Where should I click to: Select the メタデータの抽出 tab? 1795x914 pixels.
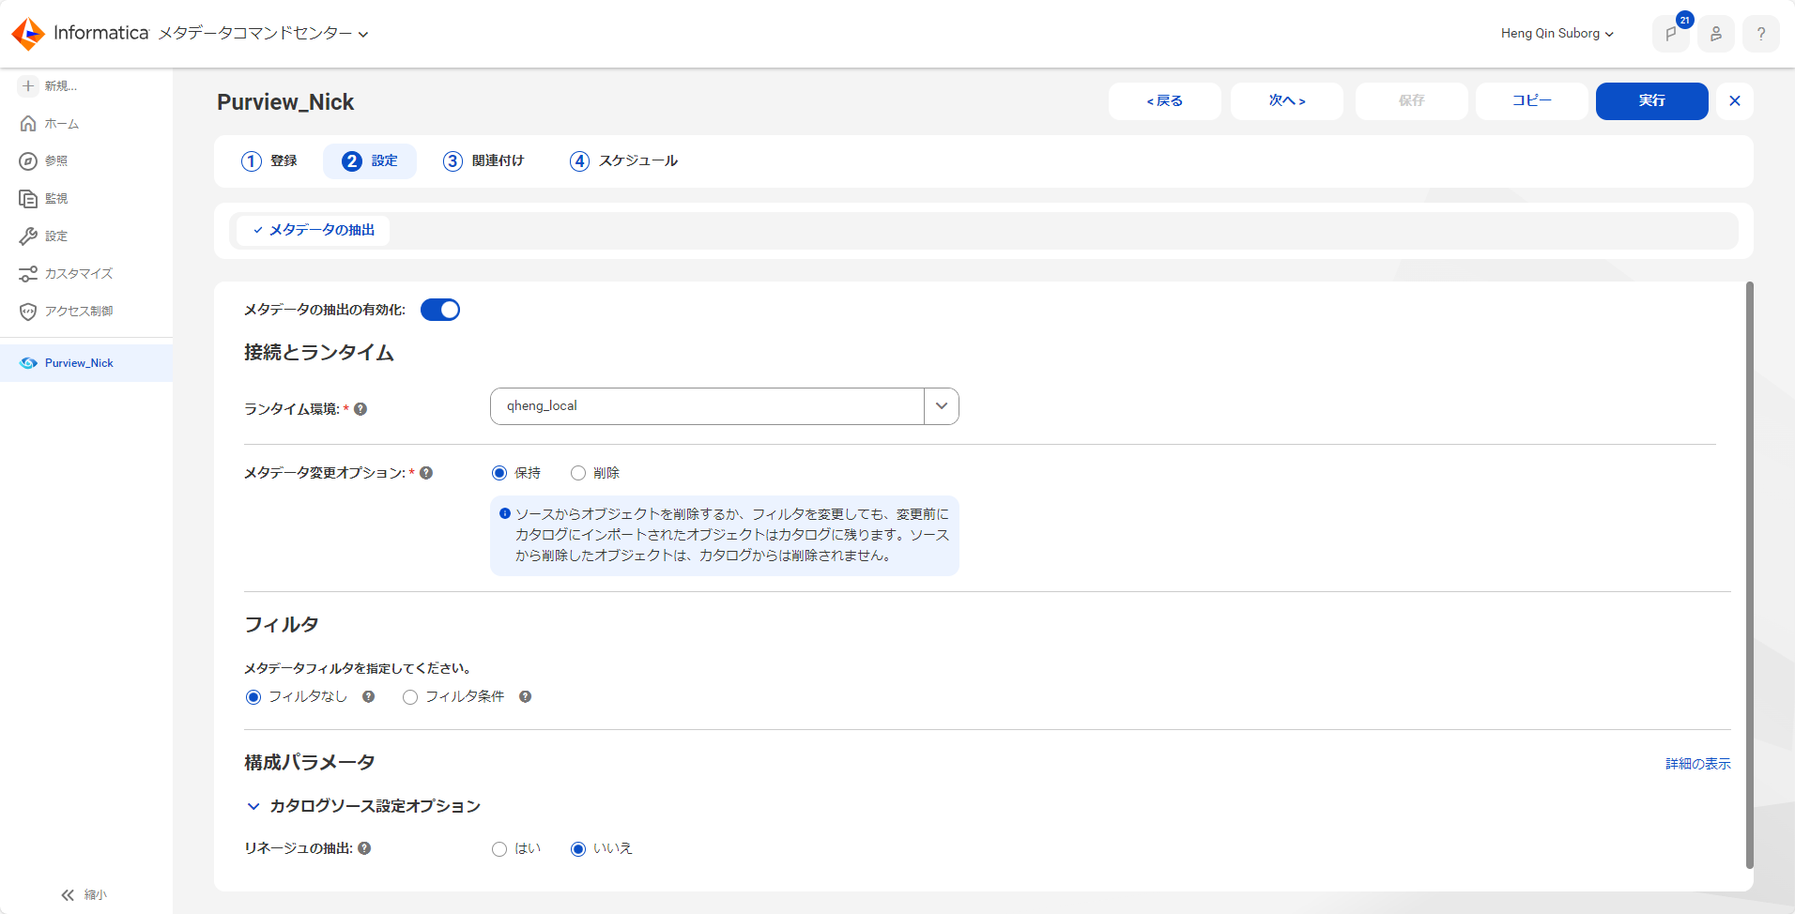314,230
